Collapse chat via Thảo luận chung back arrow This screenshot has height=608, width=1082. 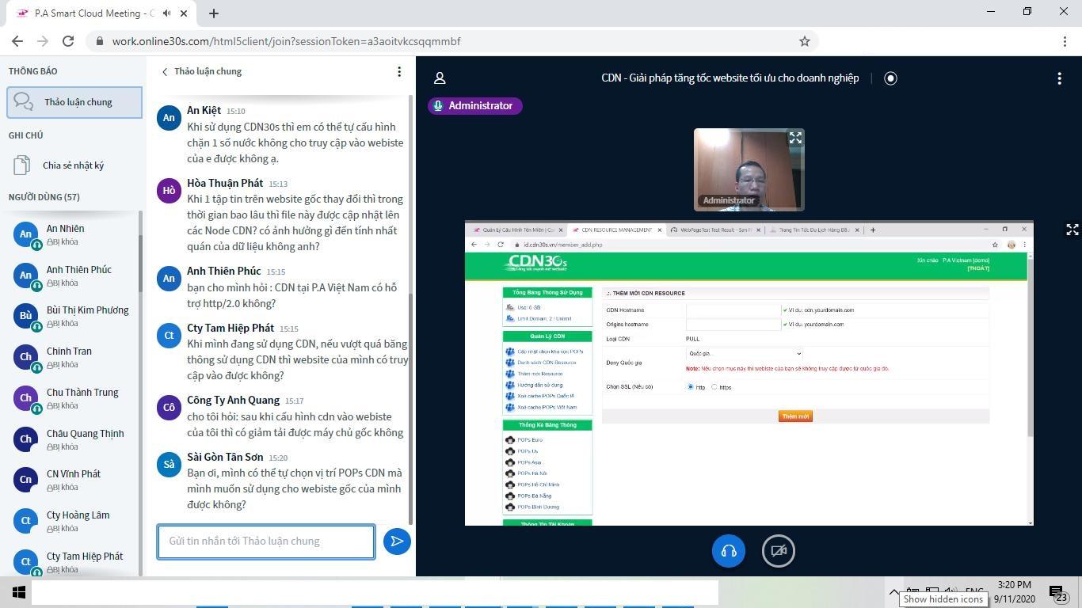coord(165,72)
